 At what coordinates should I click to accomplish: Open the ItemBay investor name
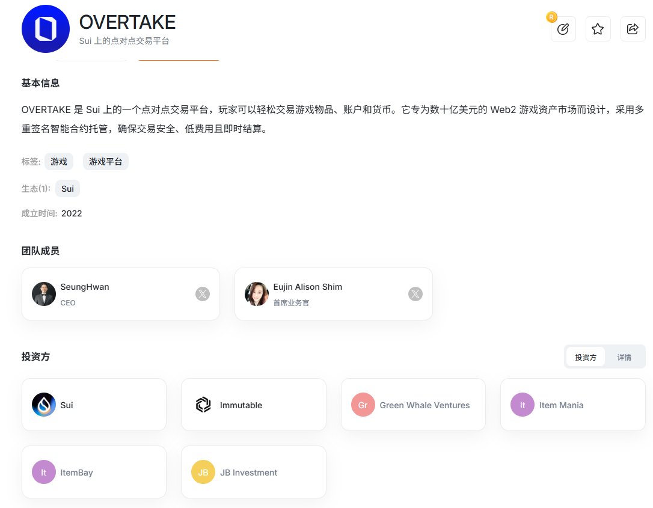pos(76,473)
